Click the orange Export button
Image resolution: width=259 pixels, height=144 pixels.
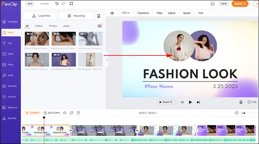pyautogui.click(x=240, y=4)
